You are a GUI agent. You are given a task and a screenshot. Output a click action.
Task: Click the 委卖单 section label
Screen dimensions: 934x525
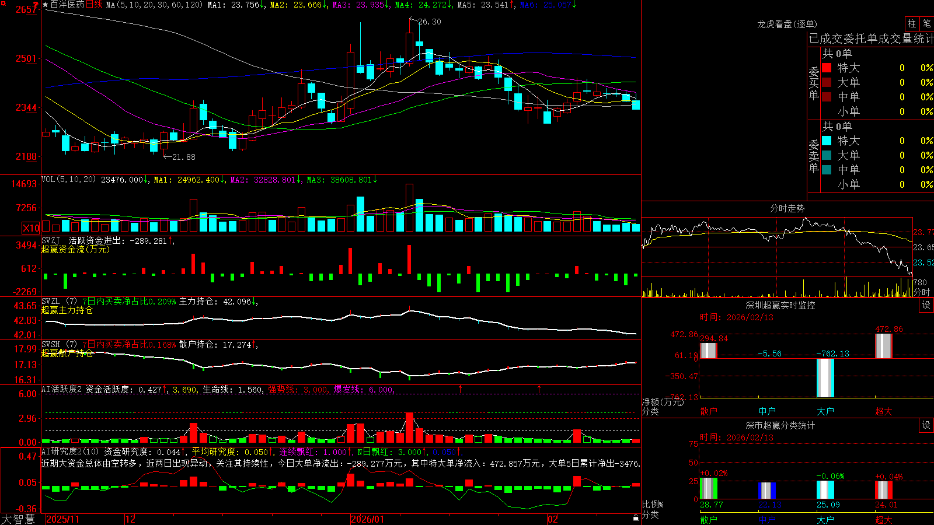tap(814, 155)
